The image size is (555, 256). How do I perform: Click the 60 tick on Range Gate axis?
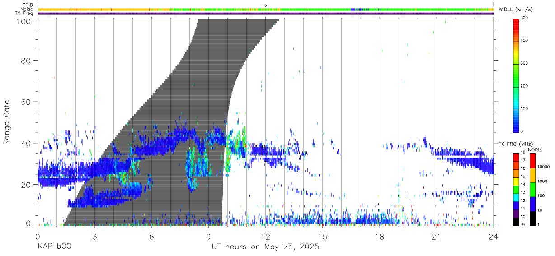[26, 102]
